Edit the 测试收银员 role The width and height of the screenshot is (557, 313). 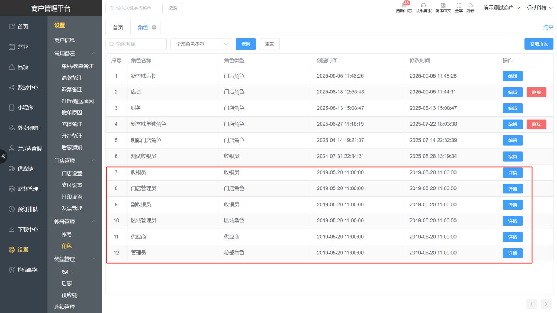[513, 156]
